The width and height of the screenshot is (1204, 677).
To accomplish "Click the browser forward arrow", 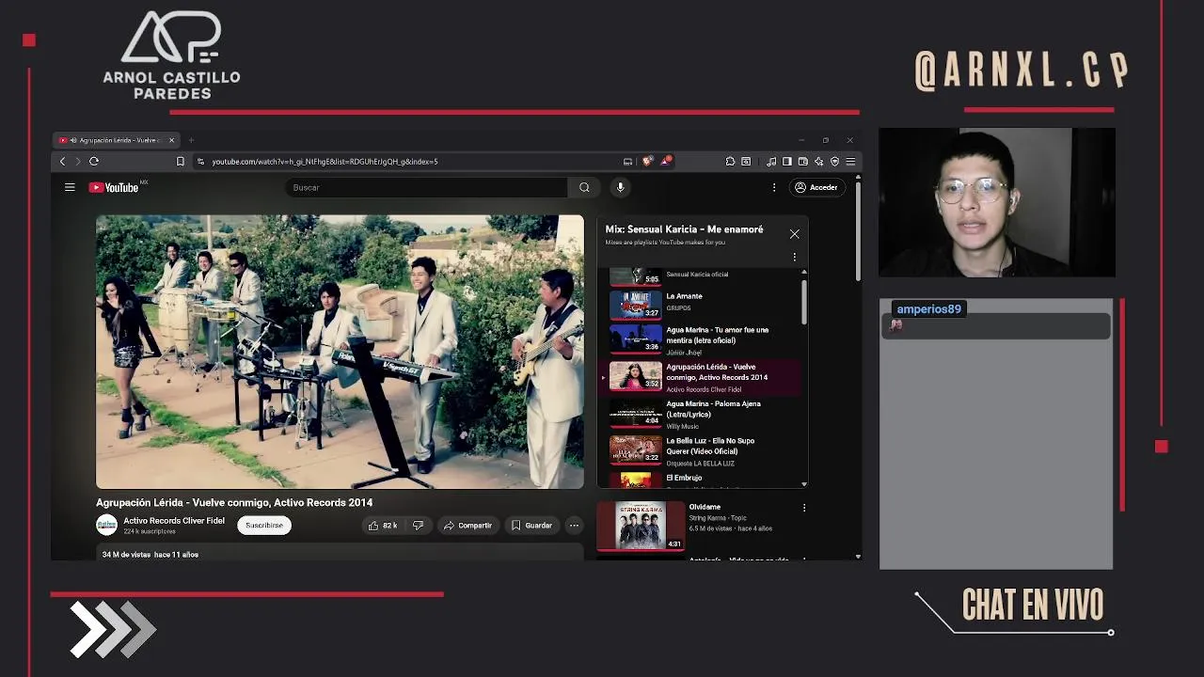I will click(77, 162).
